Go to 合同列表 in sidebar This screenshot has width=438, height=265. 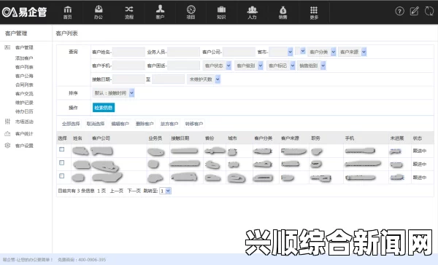click(x=24, y=84)
